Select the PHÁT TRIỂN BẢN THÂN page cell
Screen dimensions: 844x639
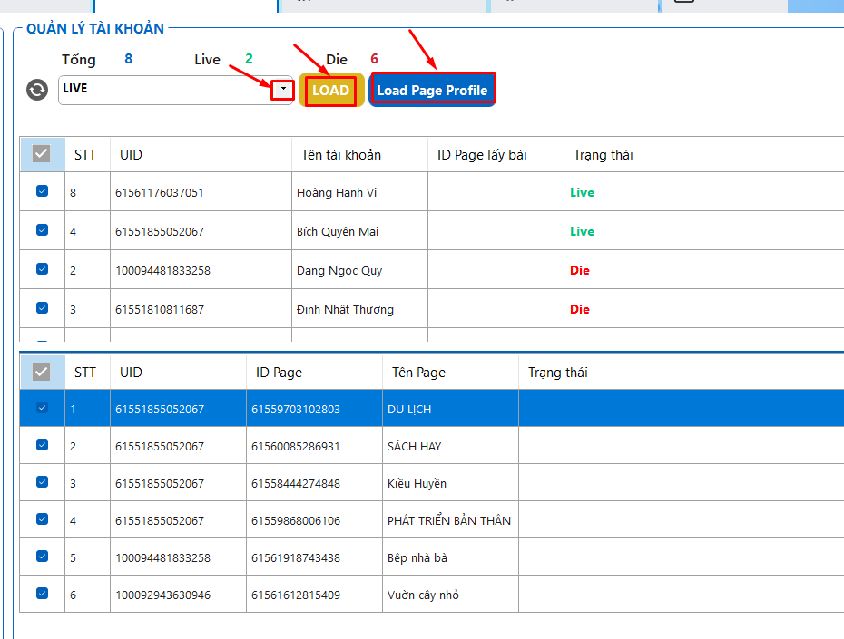tap(450, 519)
